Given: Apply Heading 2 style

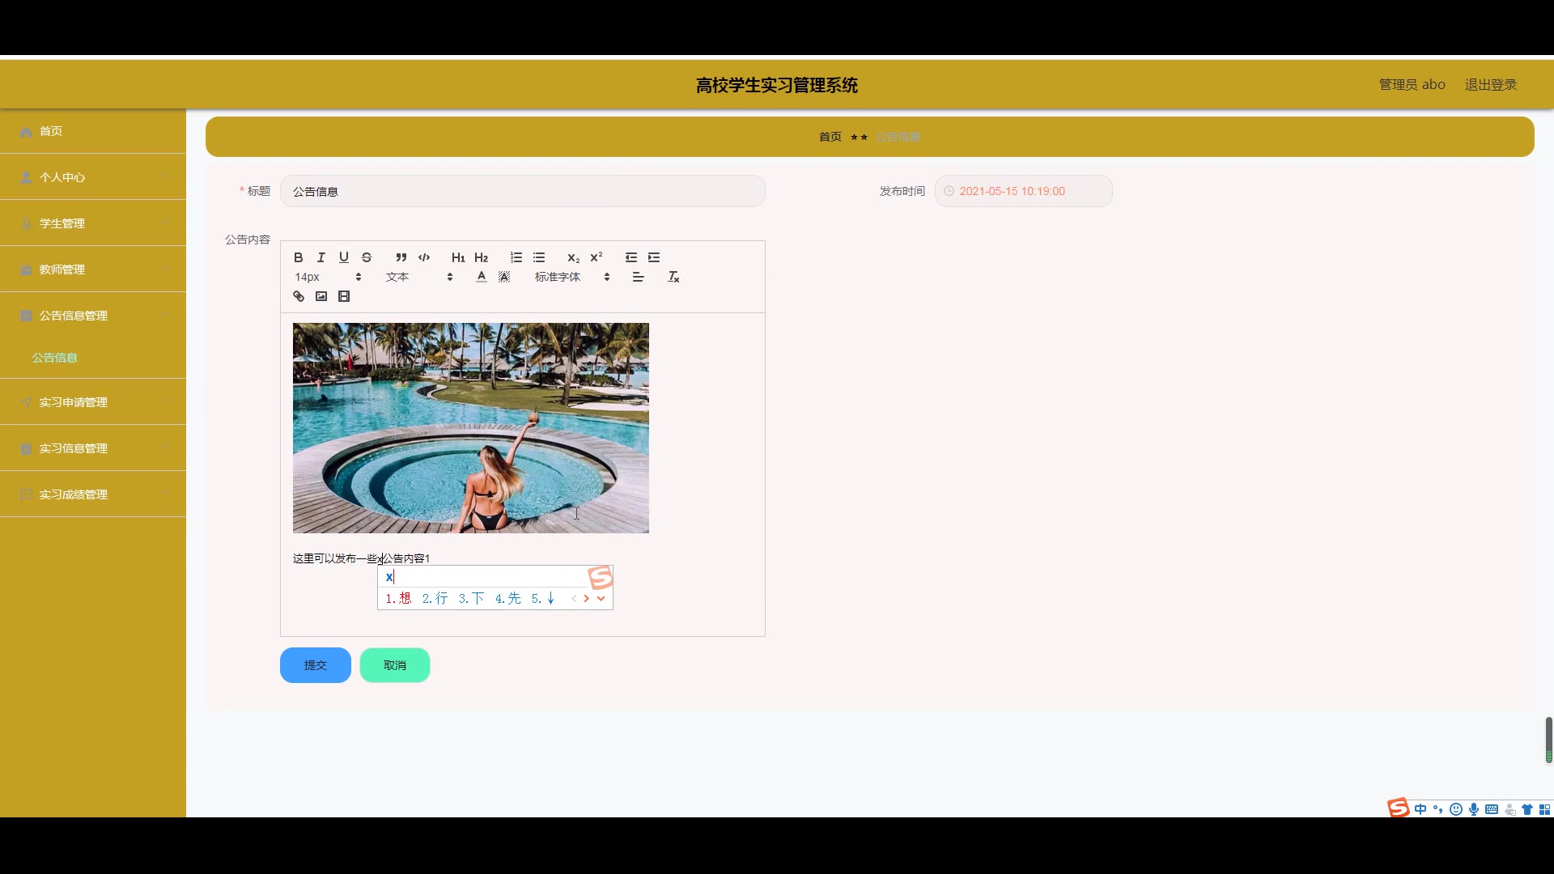Looking at the screenshot, I should pyautogui.click(x=481, y=257).
